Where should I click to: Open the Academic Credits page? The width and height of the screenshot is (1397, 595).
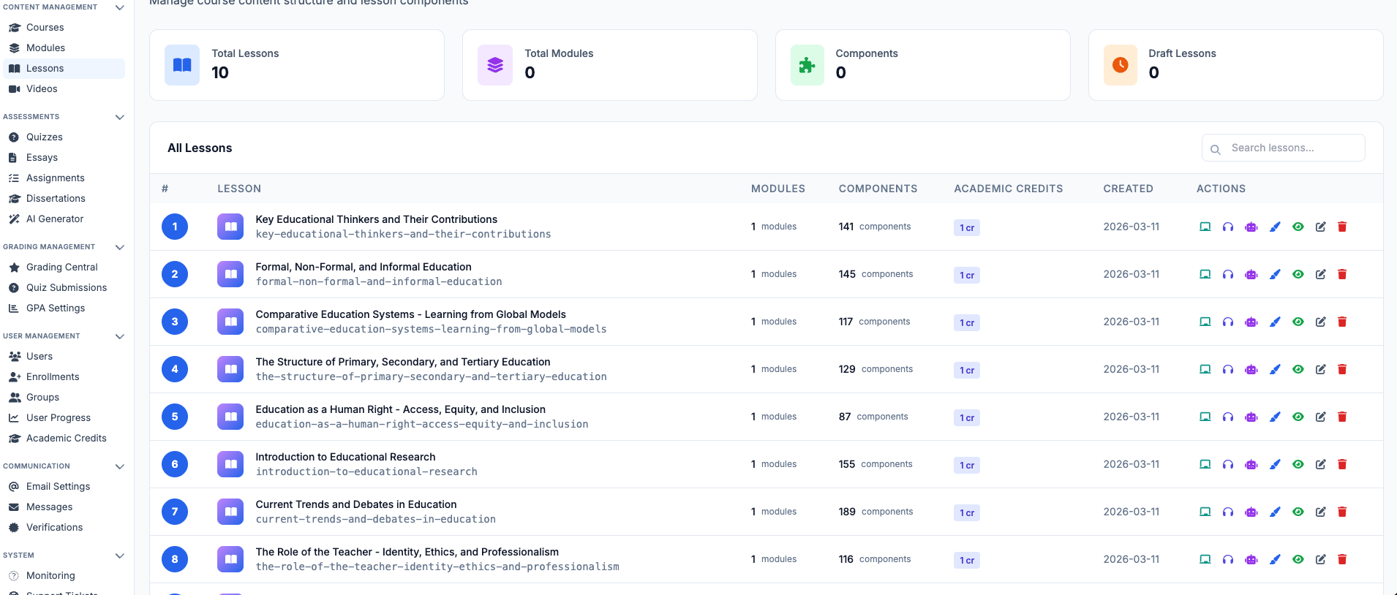(64, 439)
